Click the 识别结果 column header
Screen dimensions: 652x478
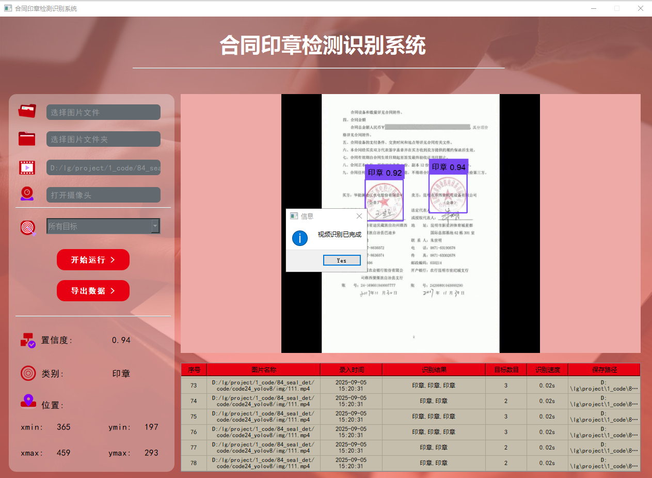[434, 369]
